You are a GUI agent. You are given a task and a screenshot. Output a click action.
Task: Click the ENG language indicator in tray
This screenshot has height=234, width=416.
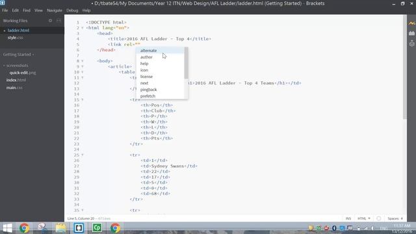pyautogui.click(x=383, y=228)
